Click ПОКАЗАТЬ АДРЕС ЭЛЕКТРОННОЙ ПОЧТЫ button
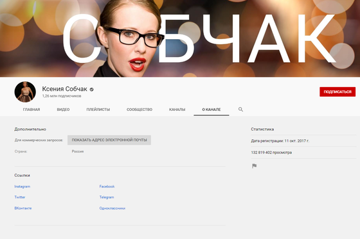The image size is (360, 239). (109, 140)
